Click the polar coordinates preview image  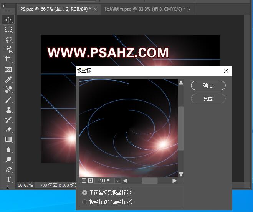pos(129,128)
